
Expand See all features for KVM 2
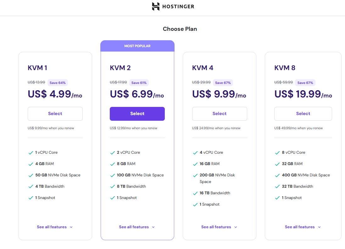pos(137,227)
